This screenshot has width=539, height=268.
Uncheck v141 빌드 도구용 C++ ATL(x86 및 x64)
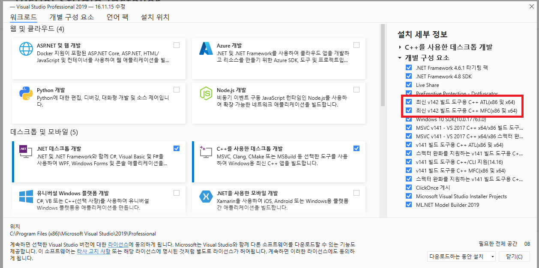point(409,145)
